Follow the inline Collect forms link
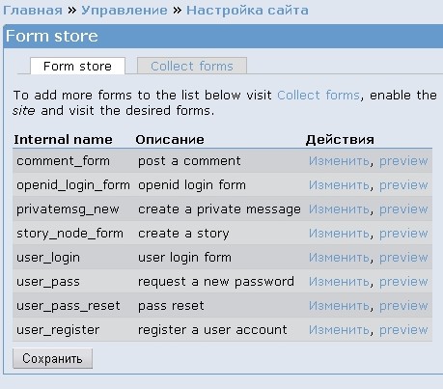Viewport: 443px width, 389px height. pos(318,96)
